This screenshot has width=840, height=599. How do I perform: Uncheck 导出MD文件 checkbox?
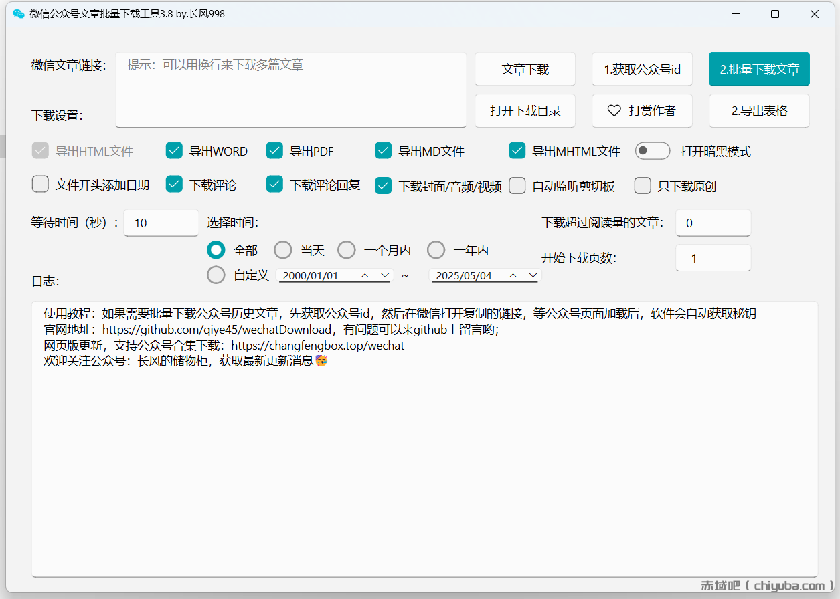(384, 150)
